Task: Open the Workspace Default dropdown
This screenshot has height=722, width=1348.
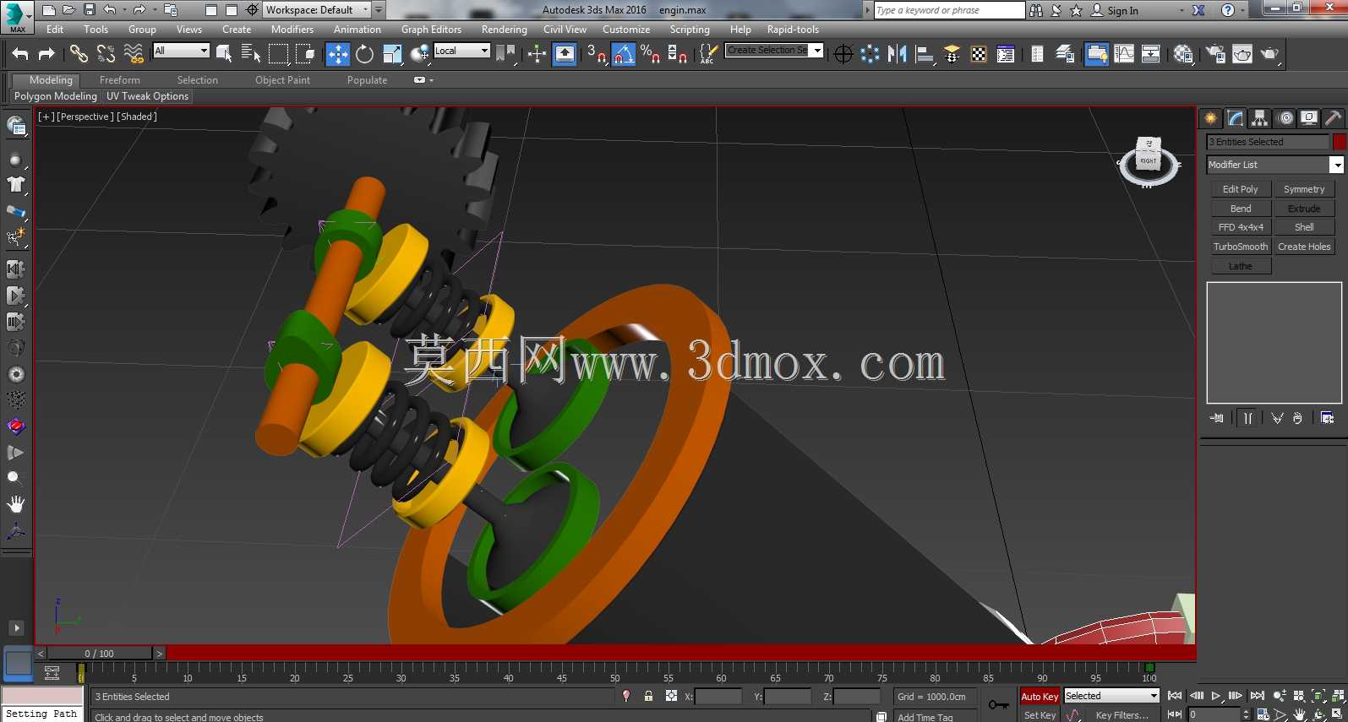Action: click(x=316, y=10)
